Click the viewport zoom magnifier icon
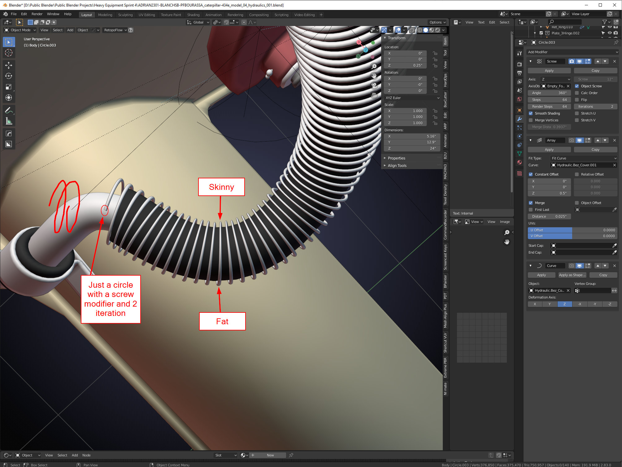Viewport: 622px width, 467px height. coord(374,66)
